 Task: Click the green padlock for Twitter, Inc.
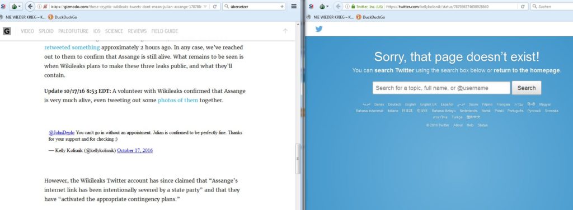[x=353, y=7]
